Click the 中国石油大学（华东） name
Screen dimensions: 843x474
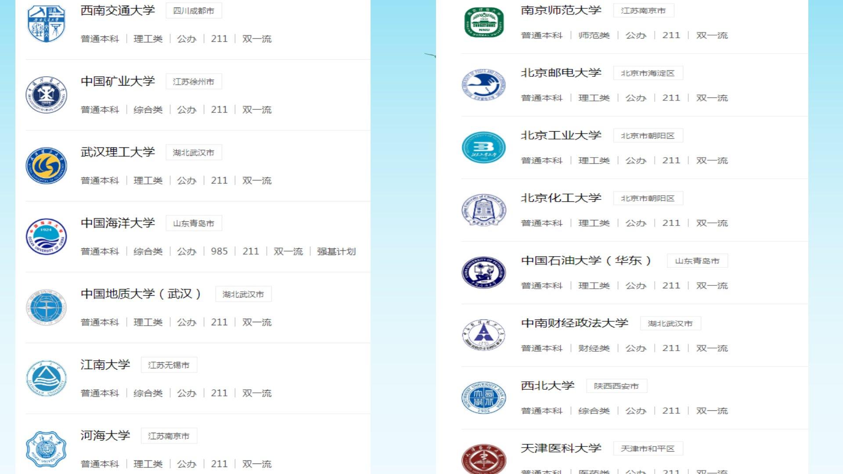point(586,261)
